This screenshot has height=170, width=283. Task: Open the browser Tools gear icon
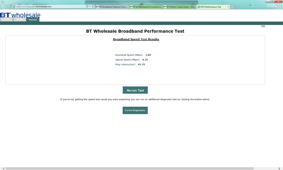[280, 7]
